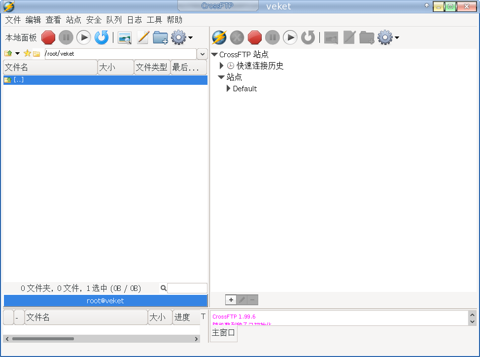Click the /root/veket path field
Viewport: 480px width, 357px height.
coord(121,54)
